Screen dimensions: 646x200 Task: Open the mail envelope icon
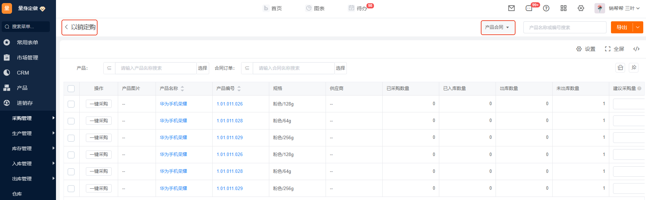tap(511, 8)
